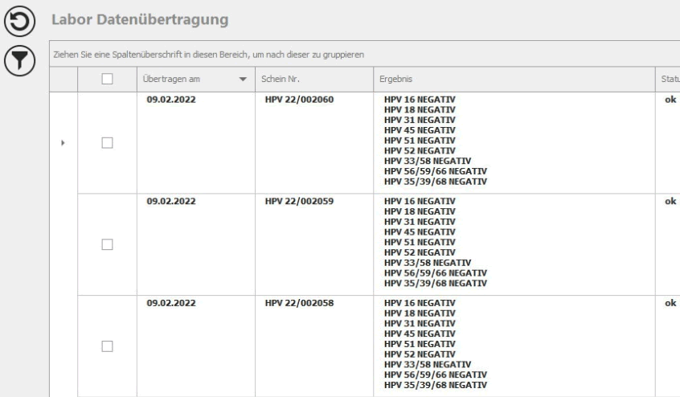Select the HPV 22/002058 Schein Nr. cell
Screen dimensions: 680x397
(x=298, y=303)
